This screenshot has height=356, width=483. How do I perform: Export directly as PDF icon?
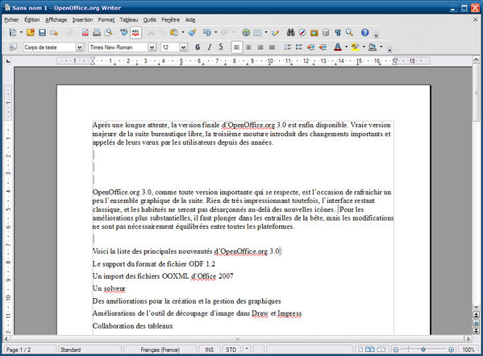click(85, 32)
